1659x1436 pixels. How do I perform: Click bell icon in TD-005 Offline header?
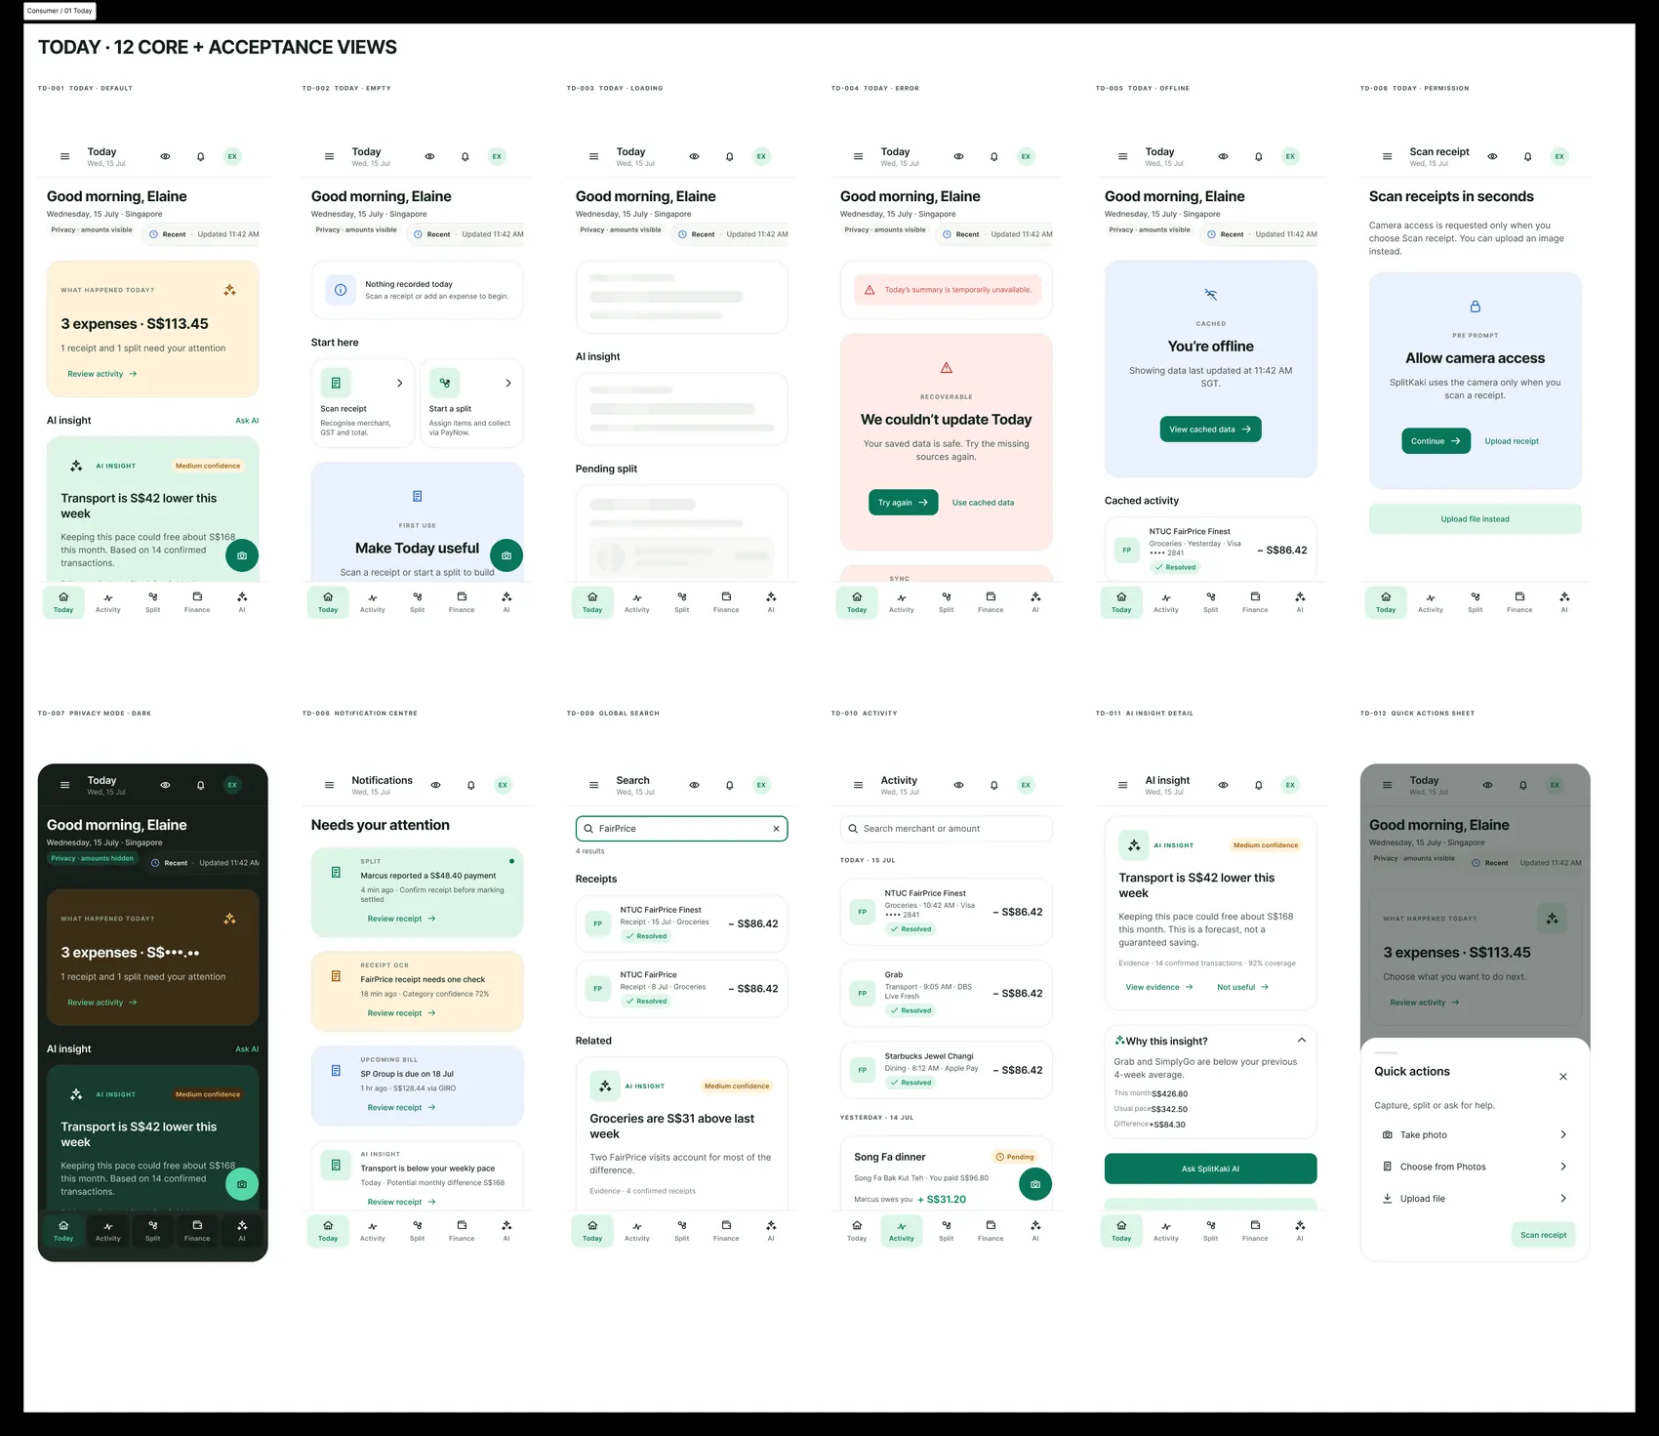point(1259,156)
